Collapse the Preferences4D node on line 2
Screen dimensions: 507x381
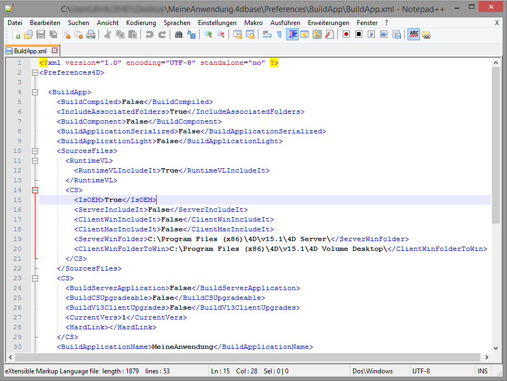pyautogui.click(x=35, y=72)
